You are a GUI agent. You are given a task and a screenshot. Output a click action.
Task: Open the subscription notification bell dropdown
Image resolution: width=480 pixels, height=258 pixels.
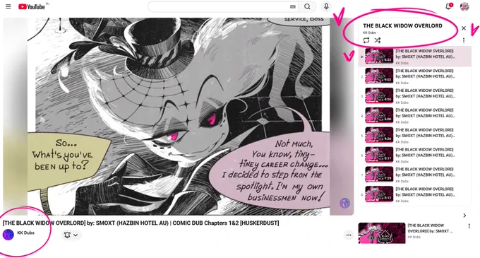[x=71, y=235]
